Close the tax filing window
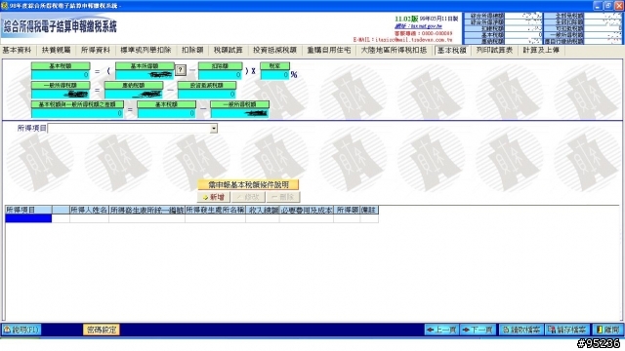This screenshot has height=351, width=625. [x=619, y=6]
